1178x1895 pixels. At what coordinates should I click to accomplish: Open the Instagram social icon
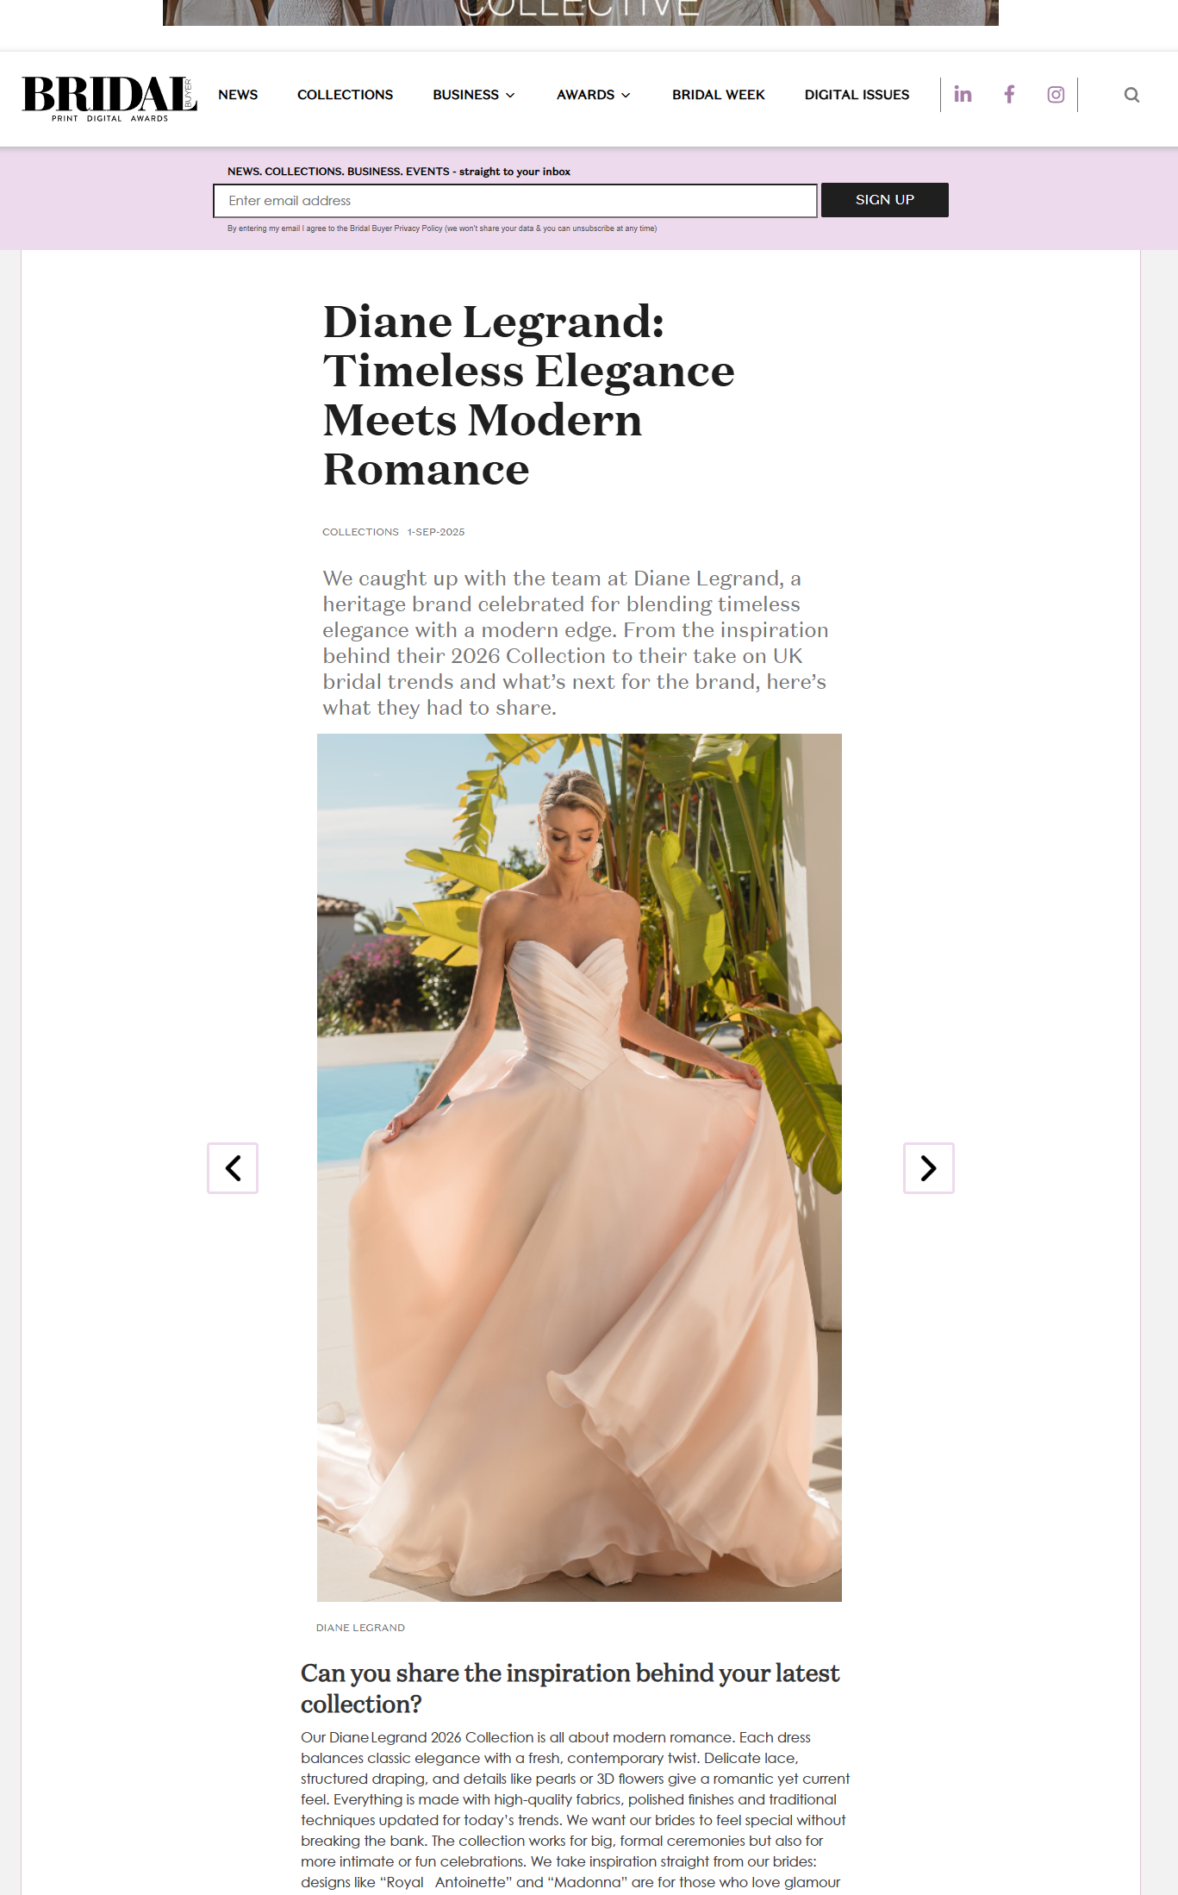[1056, 95]
